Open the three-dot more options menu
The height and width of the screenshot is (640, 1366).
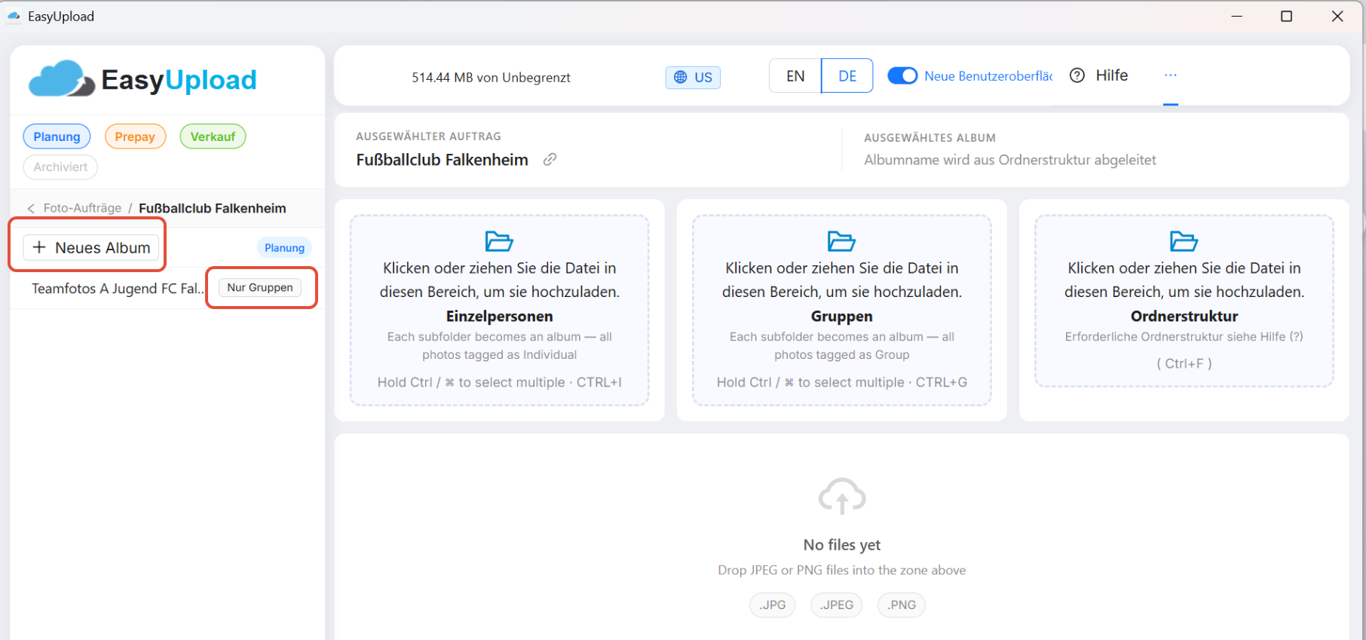[x=1170, y=75]
